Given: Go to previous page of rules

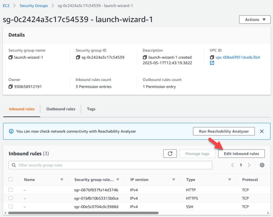Looking at the screenshot, I should (x=232, y=165).
